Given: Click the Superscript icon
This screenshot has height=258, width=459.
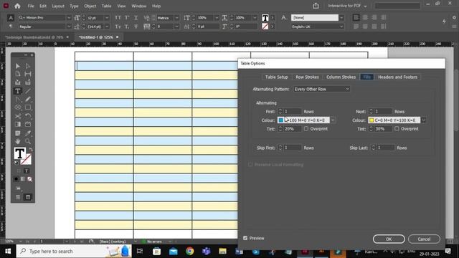Looking at the screenshot, I should (x=127, y=18).
